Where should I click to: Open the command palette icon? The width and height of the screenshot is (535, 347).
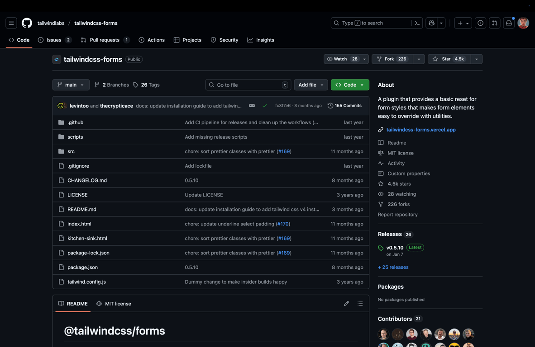pyautogui.click(x=417, y=23)
